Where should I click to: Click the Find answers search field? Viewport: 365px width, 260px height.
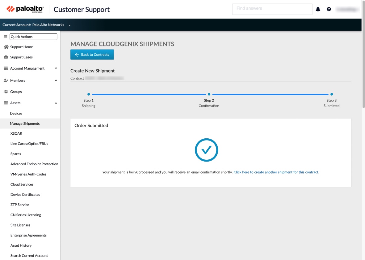[272, 9]
